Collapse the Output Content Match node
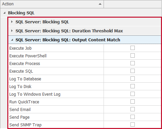The height and width of the screenshot is (129, 162). pos(12,40)
